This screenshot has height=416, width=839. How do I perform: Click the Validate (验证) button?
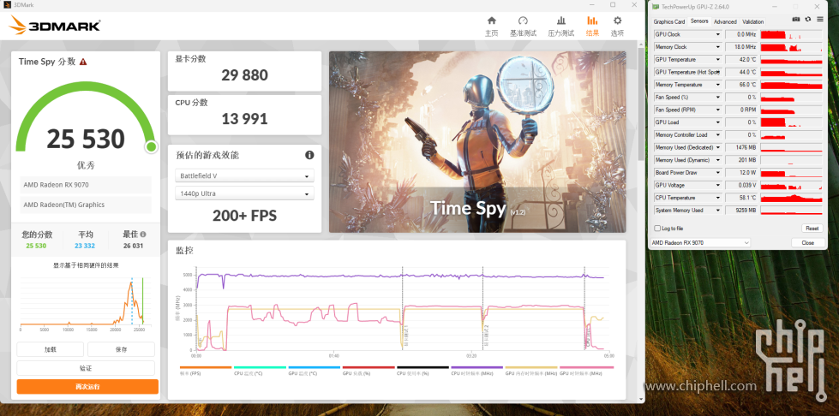[x=86, y=368]
